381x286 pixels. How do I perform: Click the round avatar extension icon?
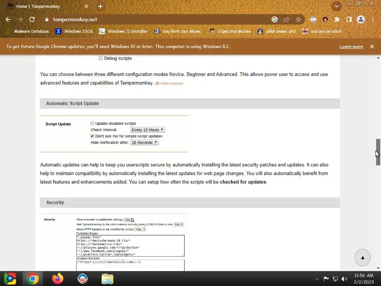[x=325, y=19]
